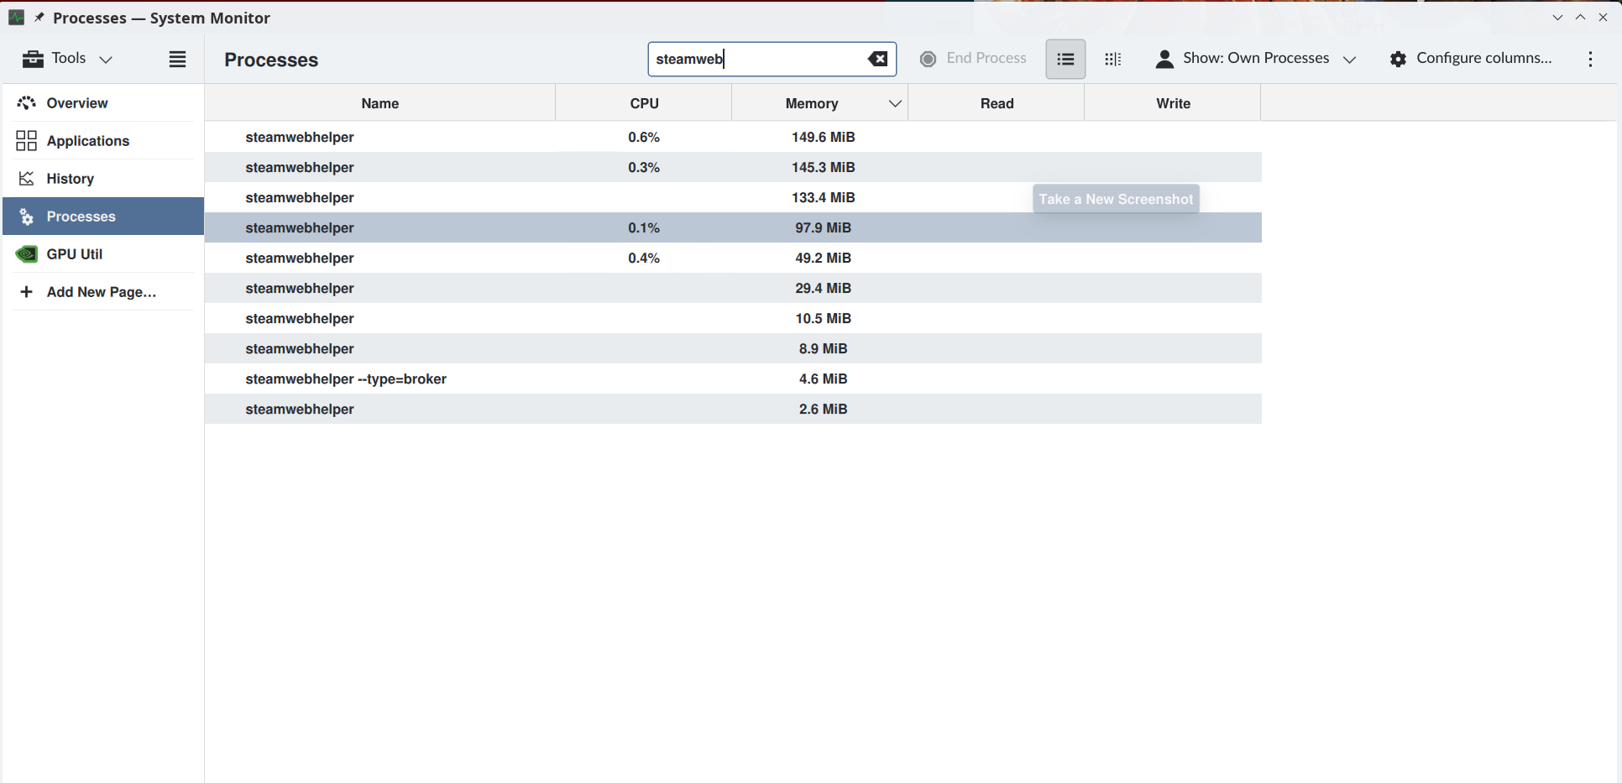Open the kebab overflow menu
The width and height of the screenshot is (1622, 783).
[1590, 59]
